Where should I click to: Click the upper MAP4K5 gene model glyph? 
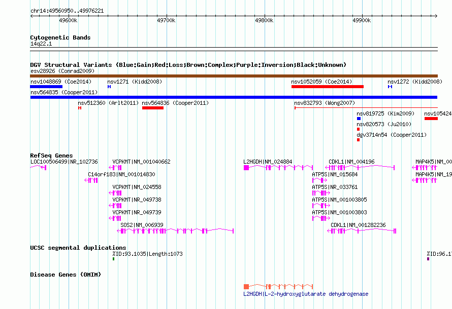click(425, 168)
